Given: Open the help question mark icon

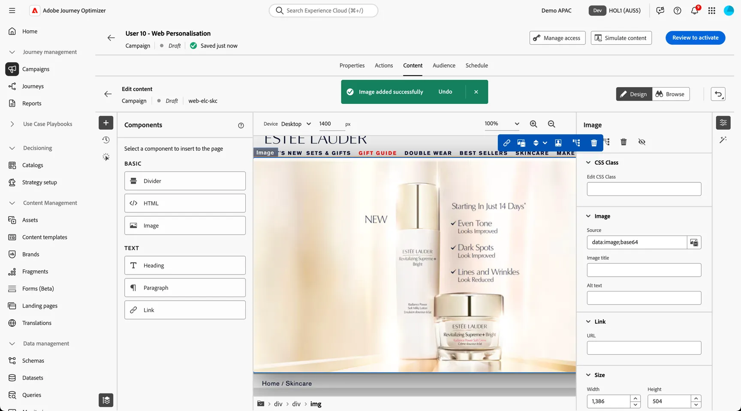Looking at the screenshot, I should pos(678,11).
